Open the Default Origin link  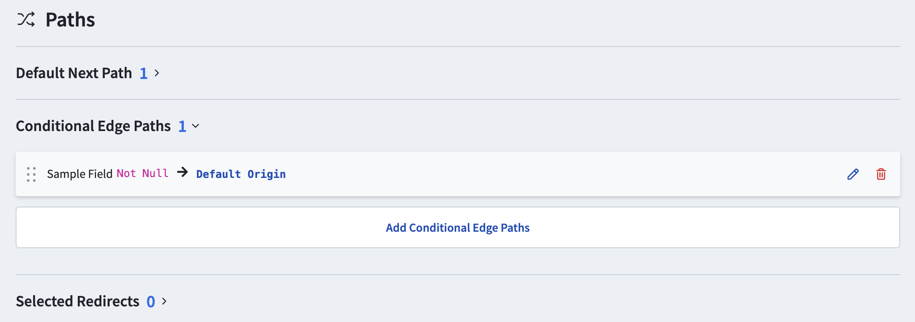point(241,174)
